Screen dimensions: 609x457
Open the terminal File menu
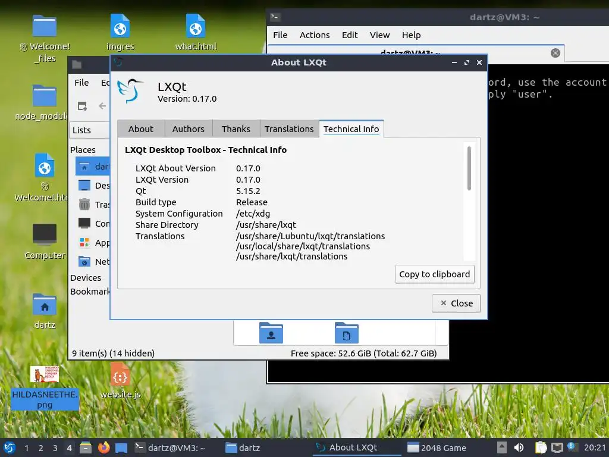pyautogui.click(x=280, y=35)
